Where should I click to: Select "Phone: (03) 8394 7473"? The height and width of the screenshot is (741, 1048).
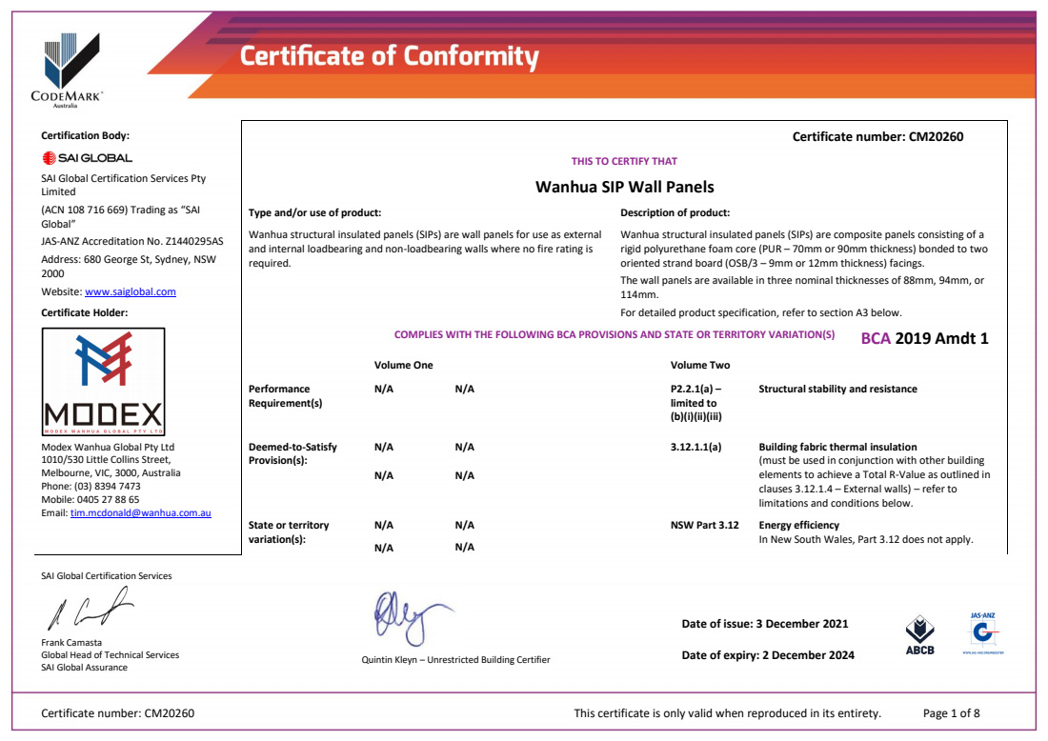[91, 487]
